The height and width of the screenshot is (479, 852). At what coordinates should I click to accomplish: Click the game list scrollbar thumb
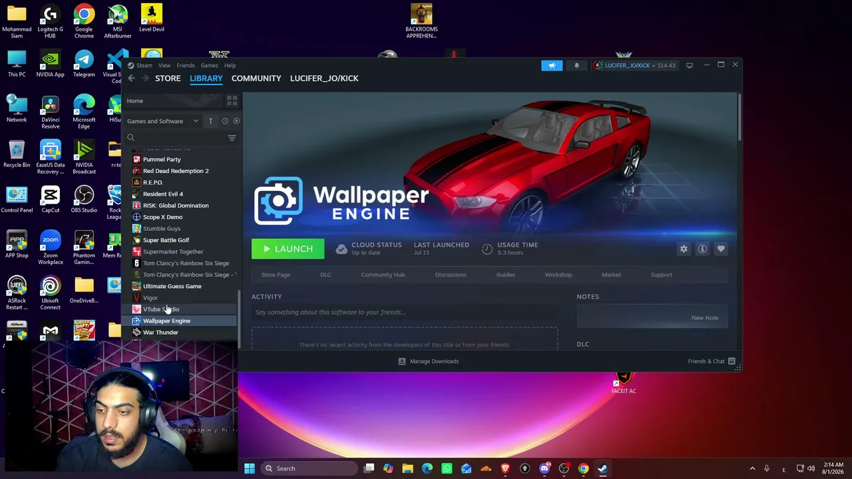click(239, 318)
